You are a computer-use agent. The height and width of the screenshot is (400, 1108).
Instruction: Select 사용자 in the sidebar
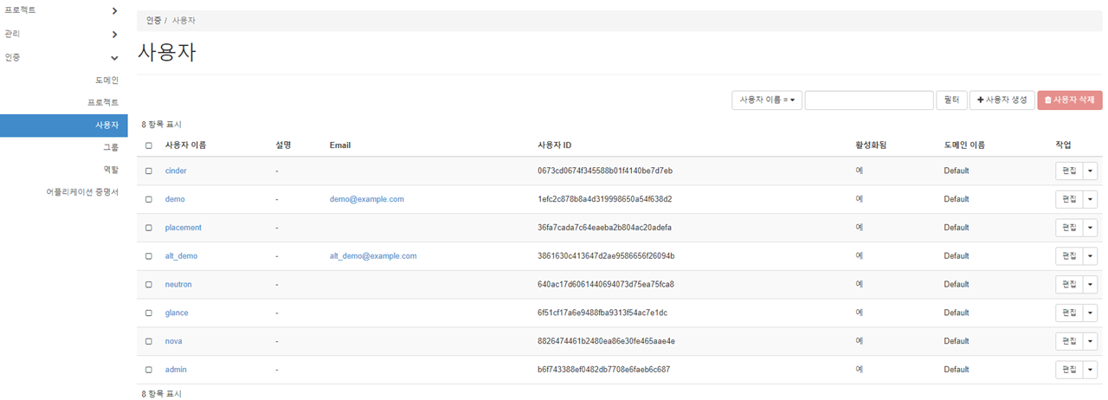pos(64,125)
